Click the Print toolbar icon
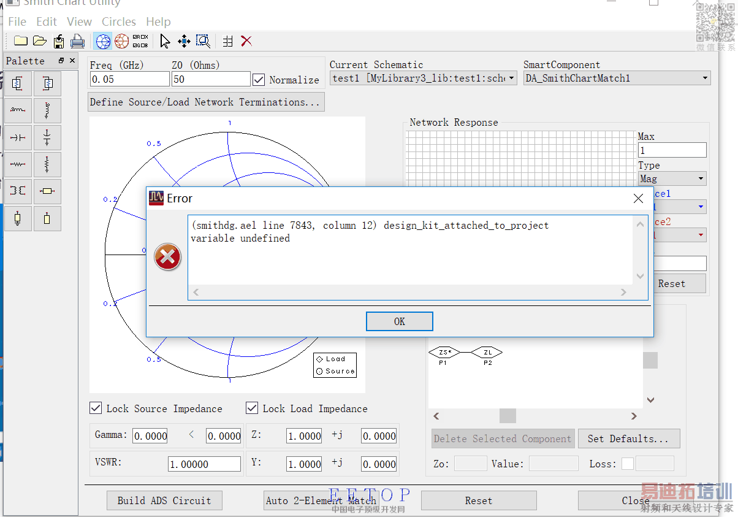This screenshot has height=517, width=738. click(x=77, y=41)
